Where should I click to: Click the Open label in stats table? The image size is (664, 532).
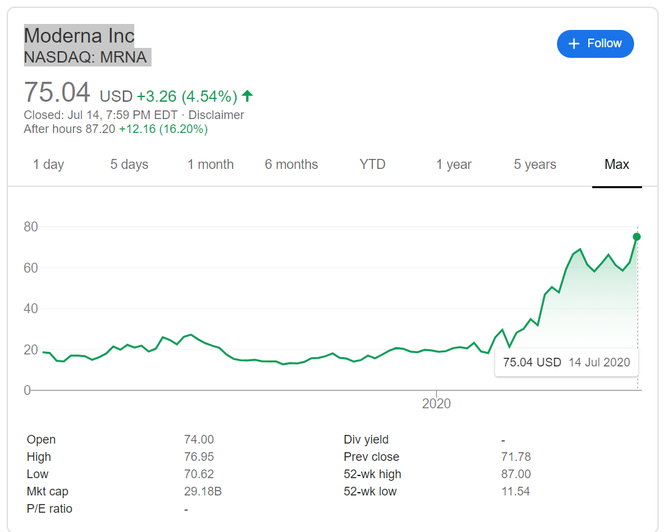(41, 440)
